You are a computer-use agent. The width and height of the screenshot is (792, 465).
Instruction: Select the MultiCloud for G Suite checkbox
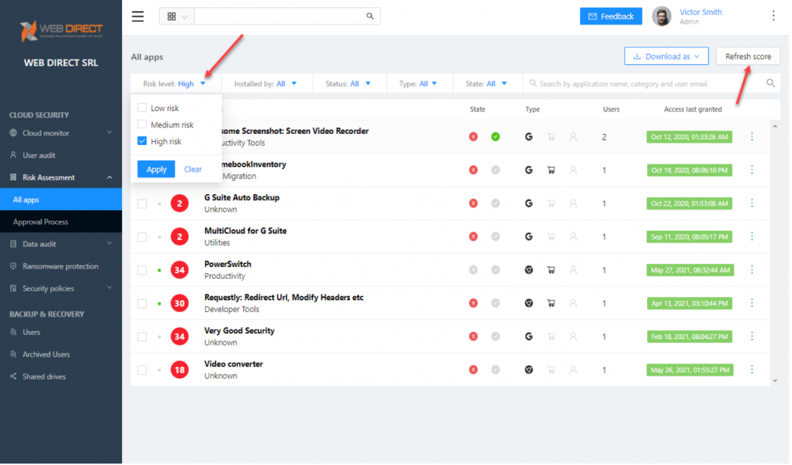coord(143,237)
